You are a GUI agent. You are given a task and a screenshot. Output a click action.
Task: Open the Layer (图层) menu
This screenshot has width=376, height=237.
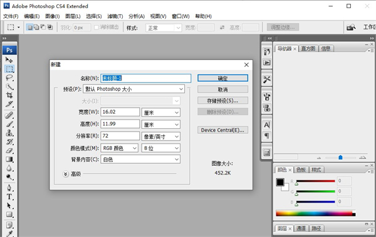pos(73,16)
